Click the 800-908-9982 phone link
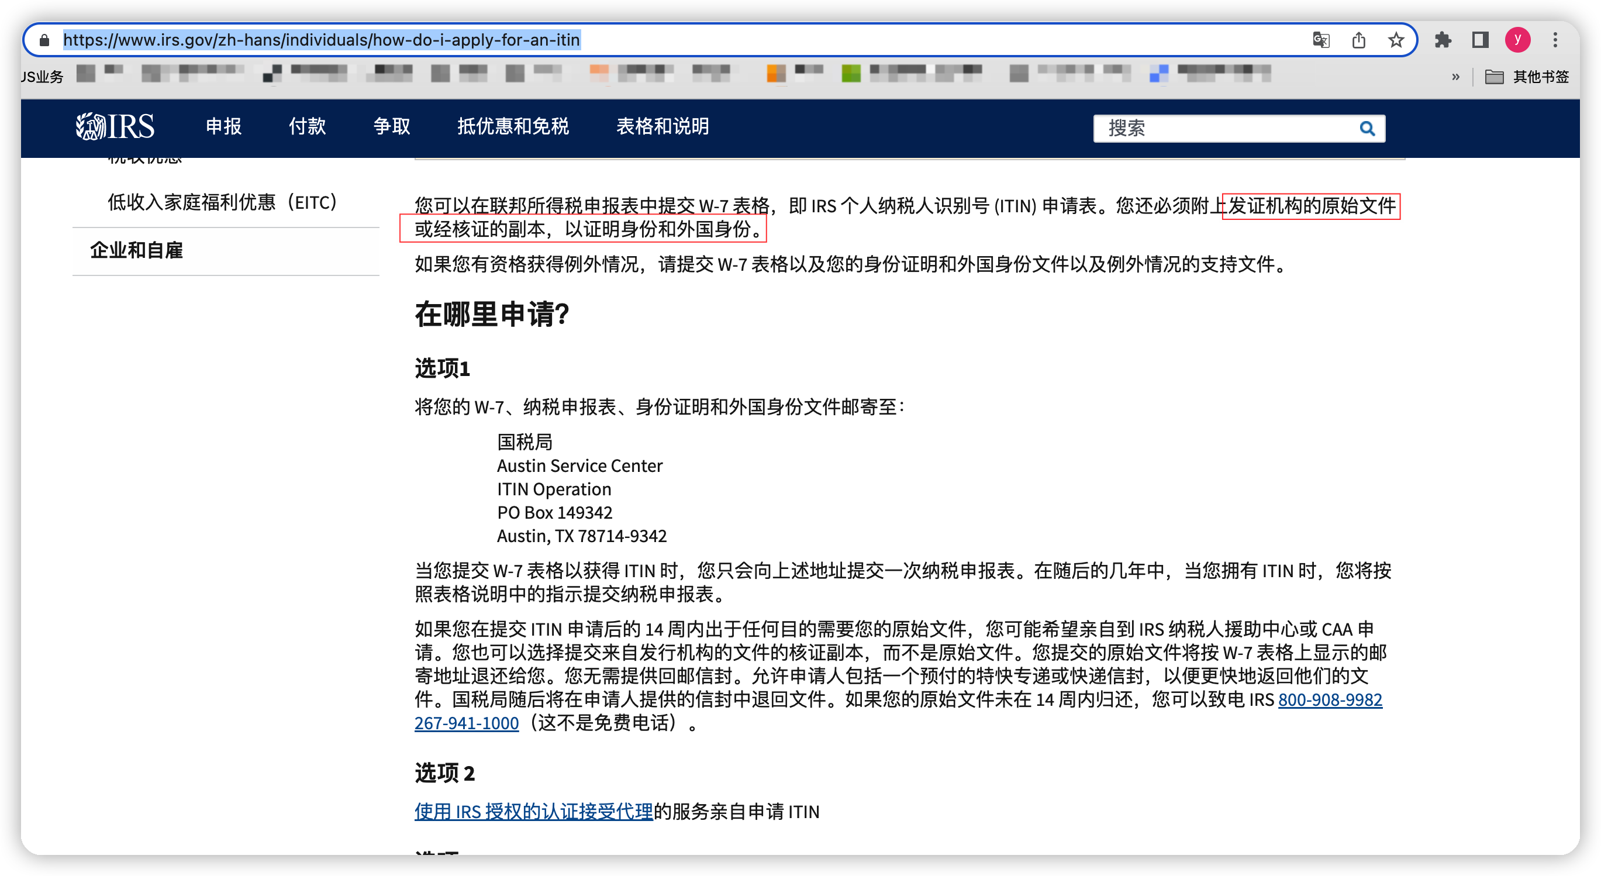 pos(1330,700)
